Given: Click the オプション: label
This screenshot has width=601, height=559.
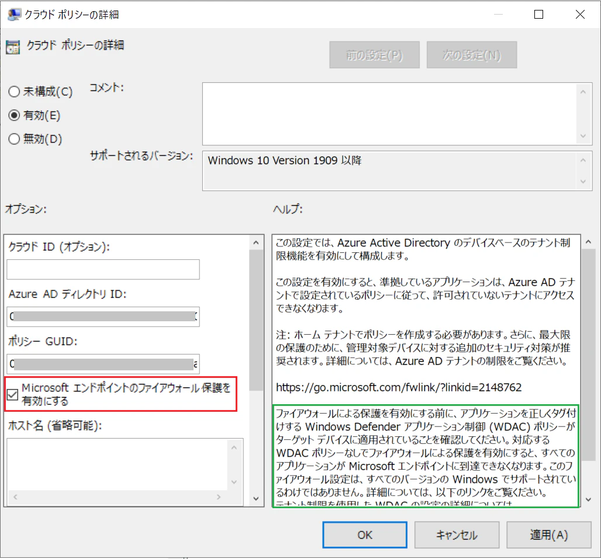Looking at the screenshot, I should 26,209.
